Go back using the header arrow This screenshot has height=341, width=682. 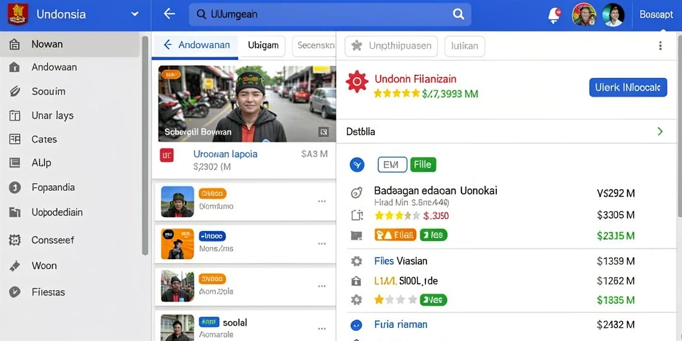tap(169, 14)
